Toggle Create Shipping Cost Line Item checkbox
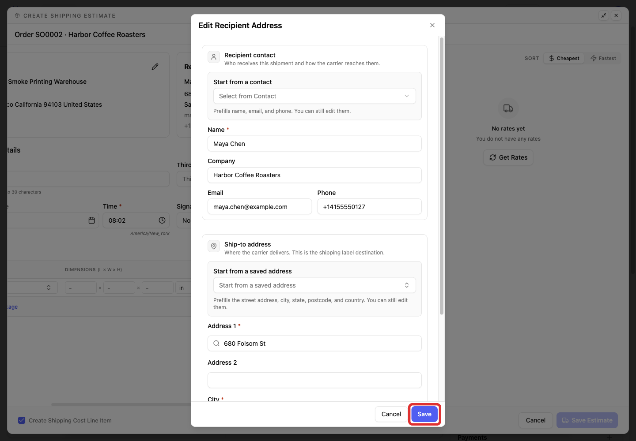Viewport: 636px width, 441px height. point(22,420)
